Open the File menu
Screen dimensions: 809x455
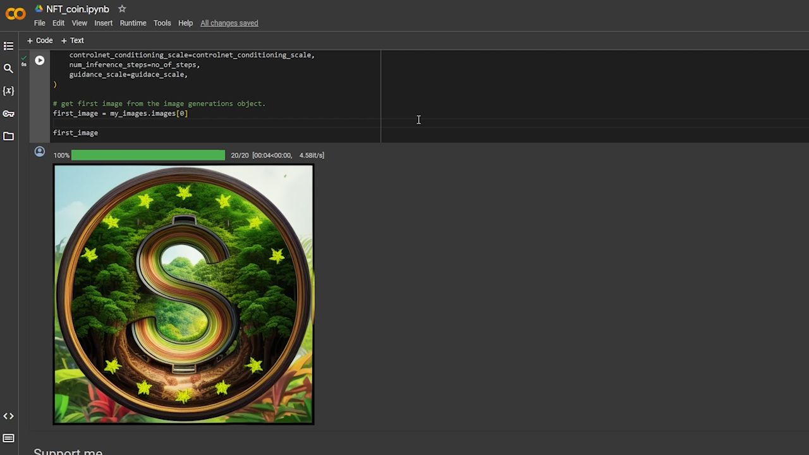pos(40,23)
